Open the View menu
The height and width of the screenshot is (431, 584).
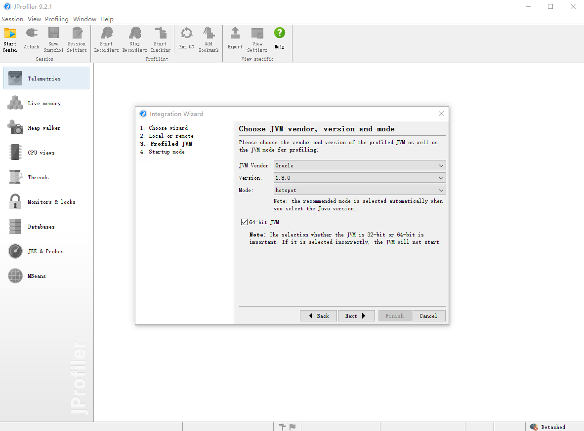(34, 19)
